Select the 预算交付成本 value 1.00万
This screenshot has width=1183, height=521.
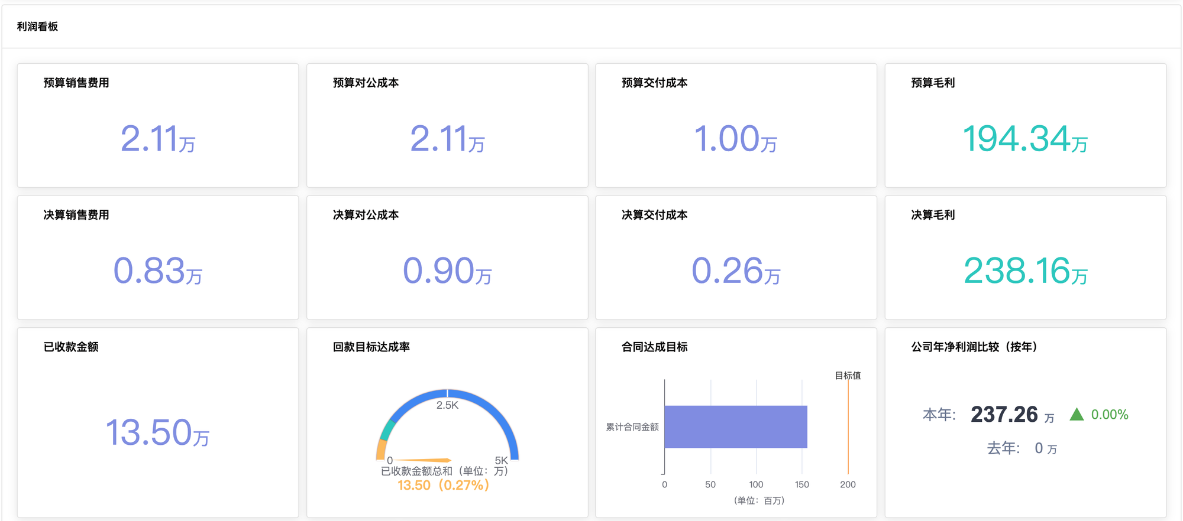pos(735,139)
